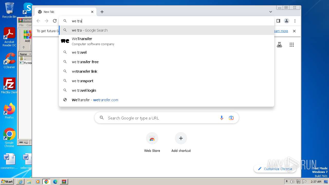Select the 'we travel login' suggestion
The image size is (329, 185).
tap(167, 90)
